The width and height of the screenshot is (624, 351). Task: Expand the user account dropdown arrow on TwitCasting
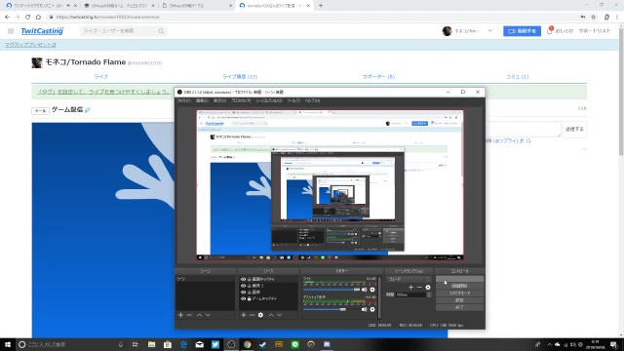(x=489, y=30)
